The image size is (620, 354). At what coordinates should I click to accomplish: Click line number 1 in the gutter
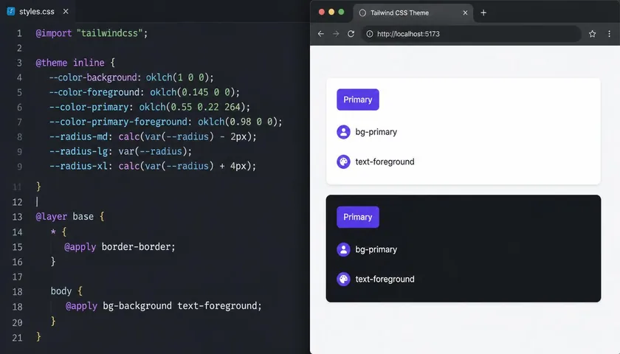[x=19, y=34]
